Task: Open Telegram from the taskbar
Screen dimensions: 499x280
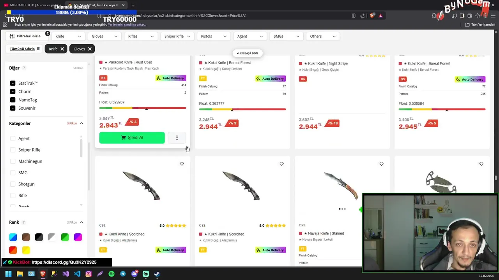Action: [x=123, y=274]
